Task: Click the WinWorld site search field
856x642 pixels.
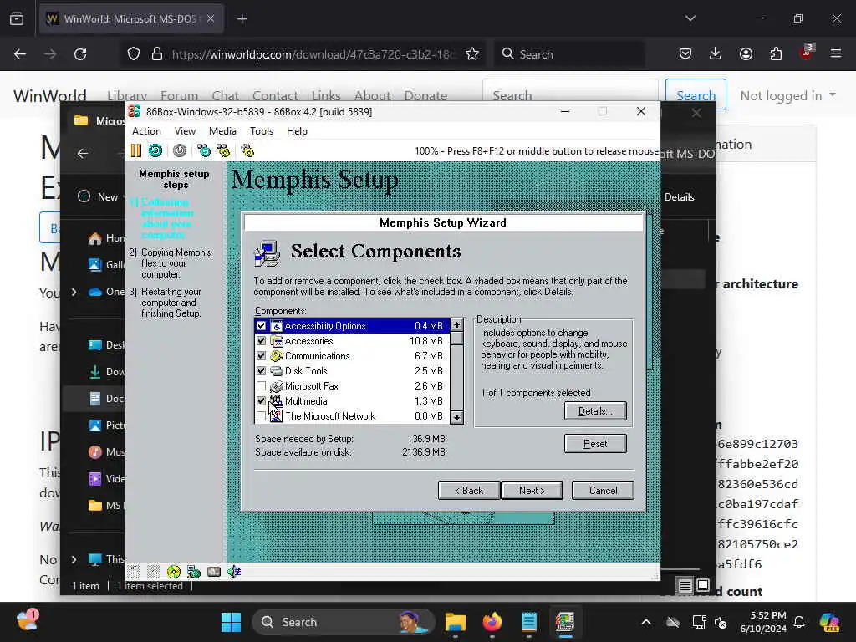Action: (570, 95)
